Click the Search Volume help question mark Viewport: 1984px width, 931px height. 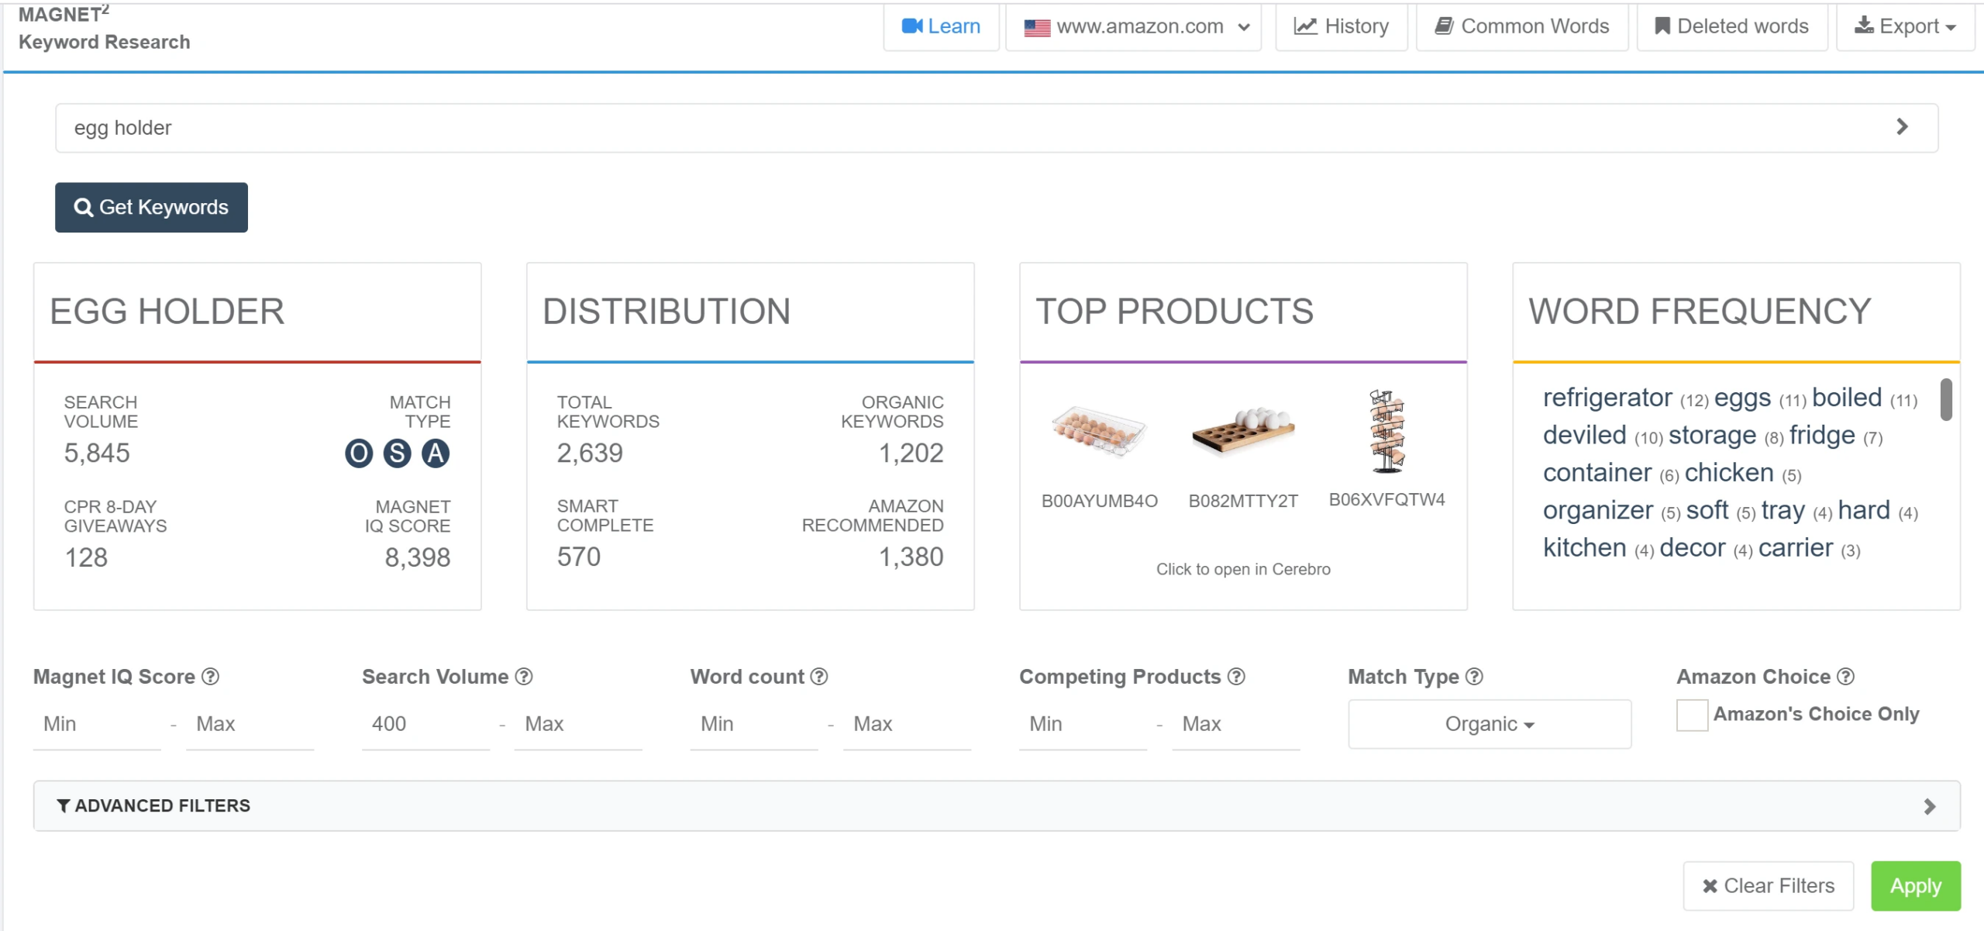click(x=525, y=677)
